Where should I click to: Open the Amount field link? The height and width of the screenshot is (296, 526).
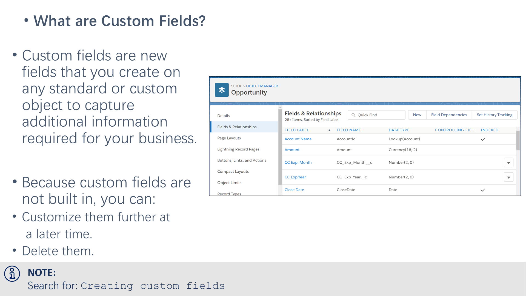(x=292, y=150)
